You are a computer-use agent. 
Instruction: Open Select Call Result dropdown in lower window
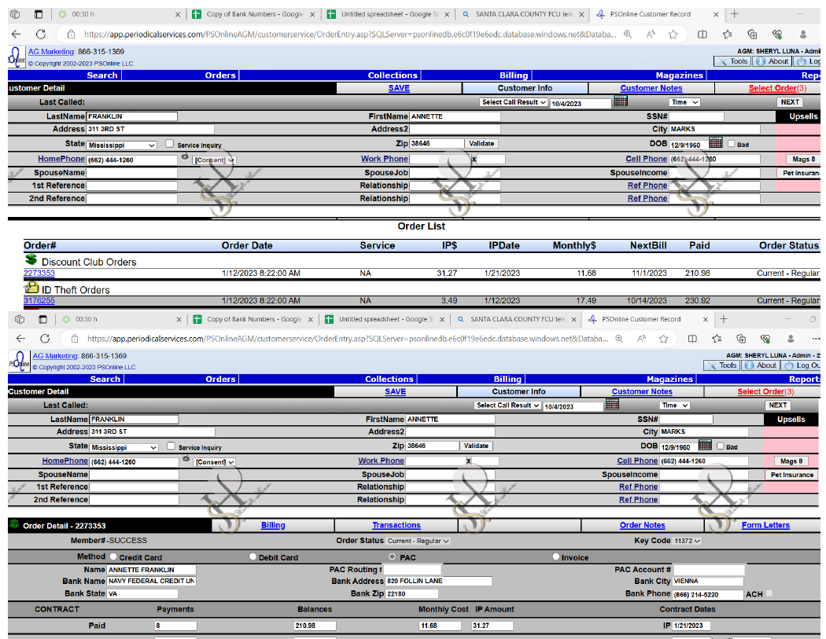click(x=507, y=406)
